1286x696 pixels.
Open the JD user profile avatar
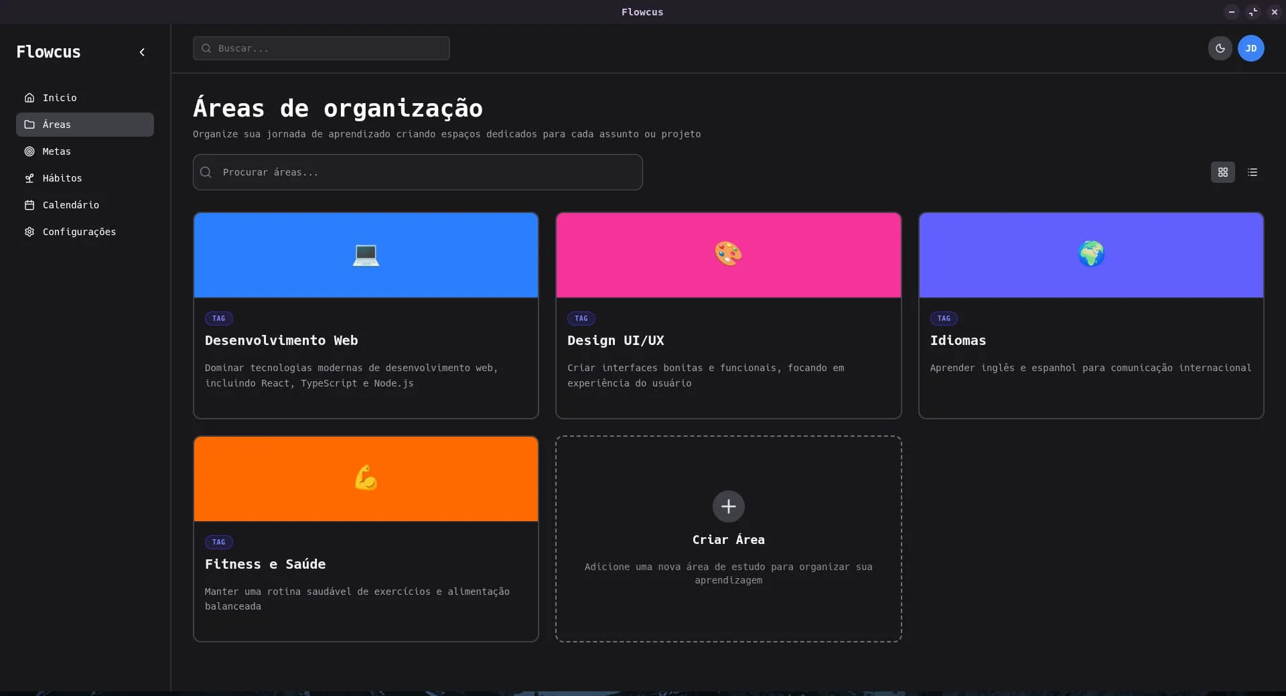1251,48
